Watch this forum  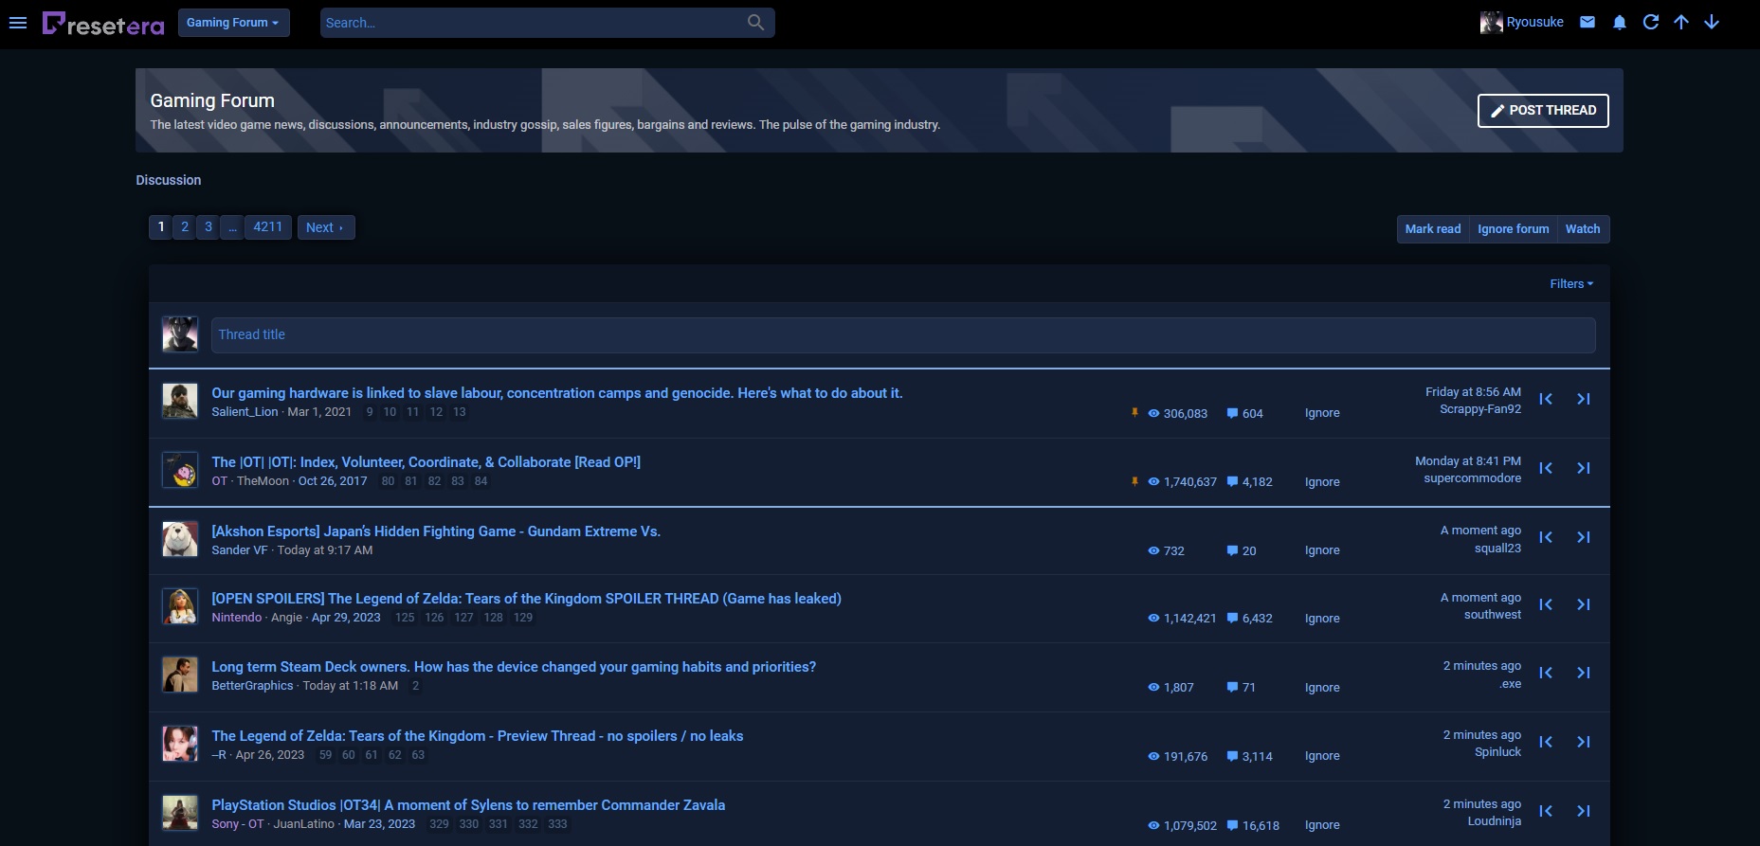[1583, 229]
